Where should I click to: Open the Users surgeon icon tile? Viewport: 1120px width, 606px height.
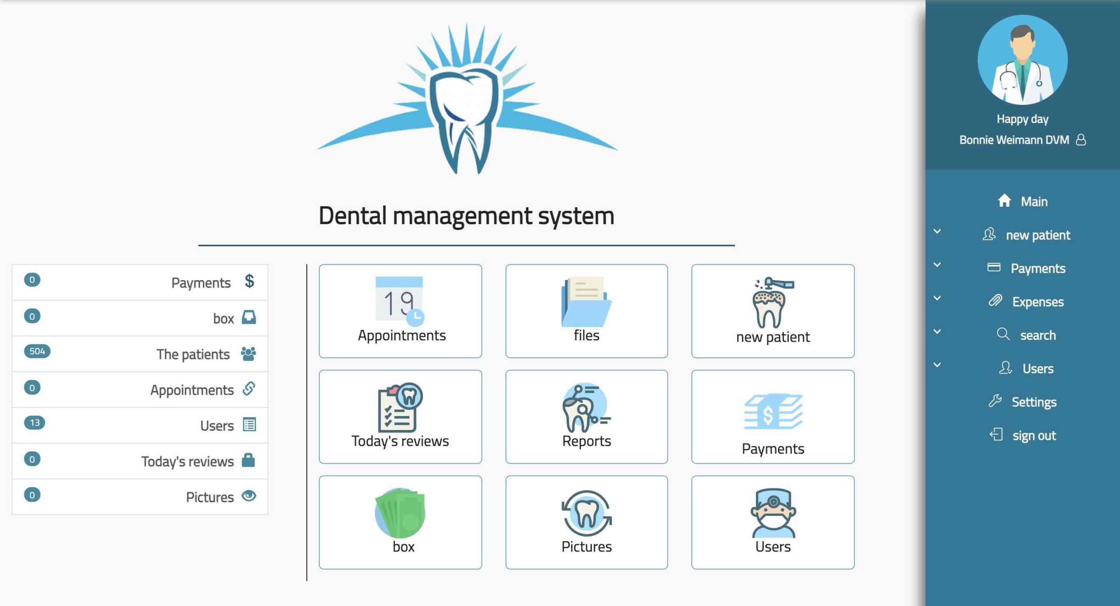(773, 513)
